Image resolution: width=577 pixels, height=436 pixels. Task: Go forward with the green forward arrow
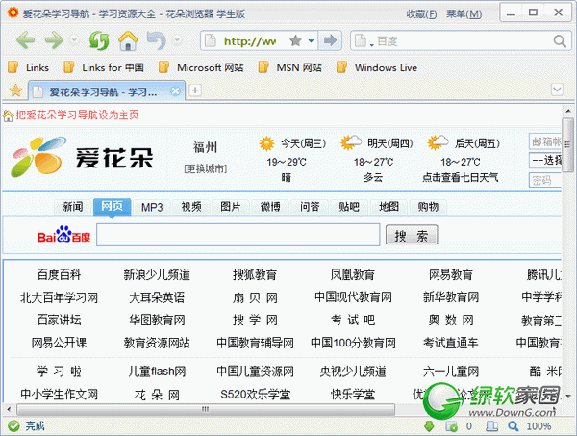[54, 40]
